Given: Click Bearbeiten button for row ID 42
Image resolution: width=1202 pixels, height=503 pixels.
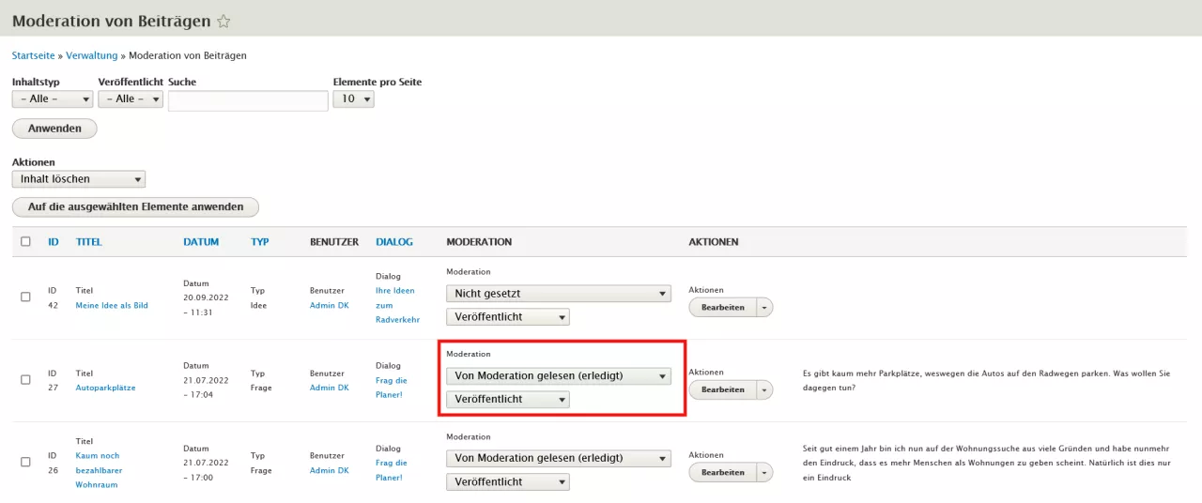Looking at the screenshot, I should tap(722, 308).
